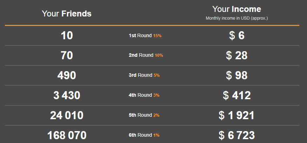Click the "Your Income" column heading

point(237,9)
